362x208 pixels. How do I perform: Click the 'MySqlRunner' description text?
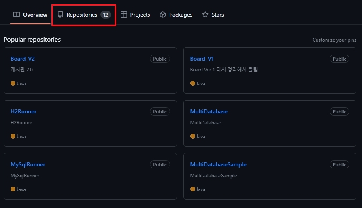[25, 176]
